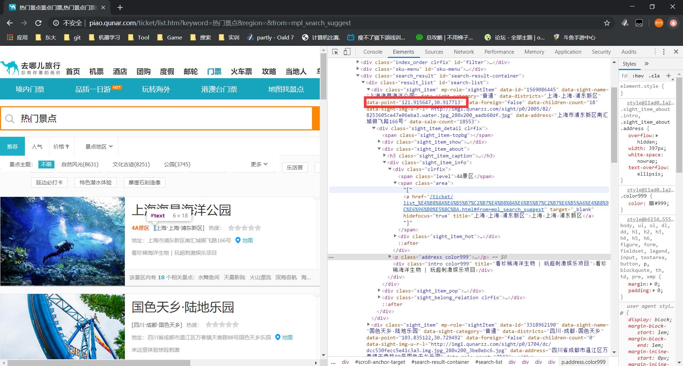
Task: Open the 上海·上海·浦东新区 area link
Action: pyautogui.click(x=180, y=228)
